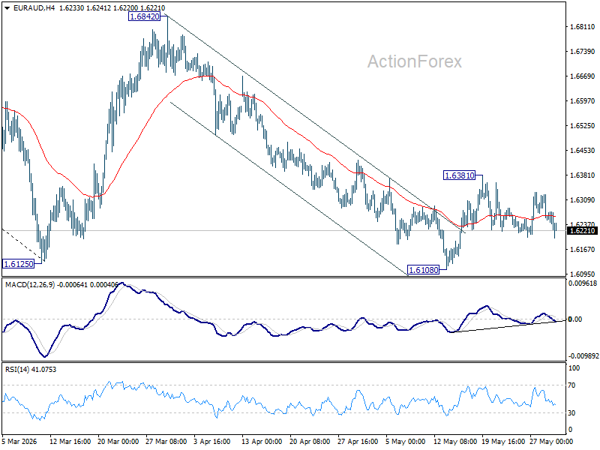
Task: Select the 1.61250 low price label
Action: click(x=18, y=264)
